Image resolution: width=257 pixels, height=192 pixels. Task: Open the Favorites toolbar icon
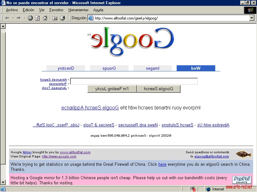pyautogui.click(x=55, y=18)
